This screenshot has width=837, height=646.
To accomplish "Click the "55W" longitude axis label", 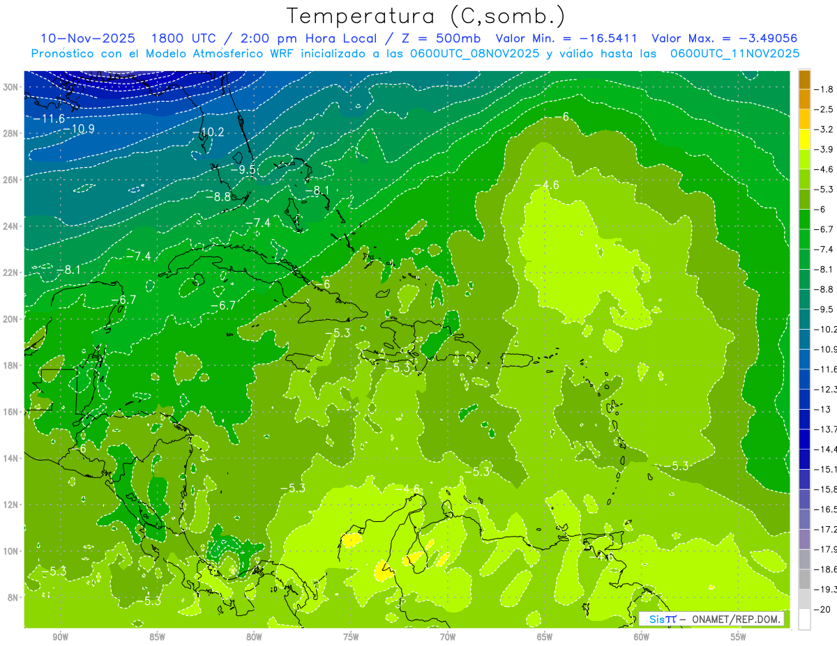I will [738, 638].
